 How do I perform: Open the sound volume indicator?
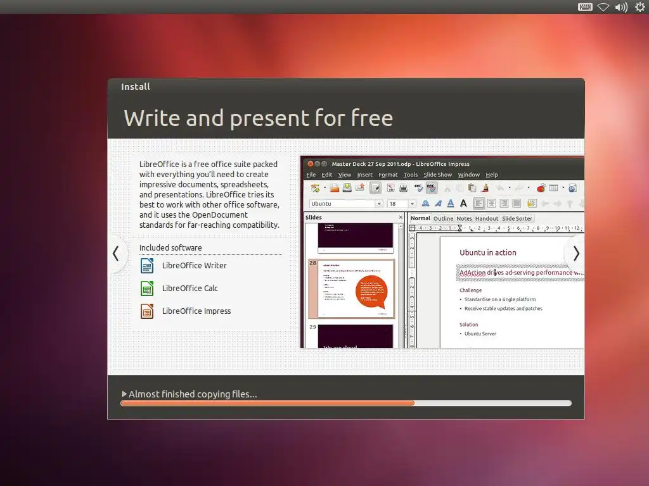[621, 6]
